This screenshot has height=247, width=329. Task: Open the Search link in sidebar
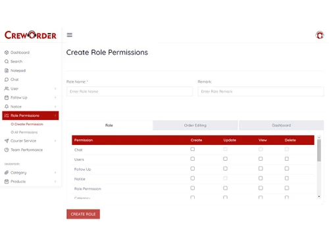click(x=16, y=61)
